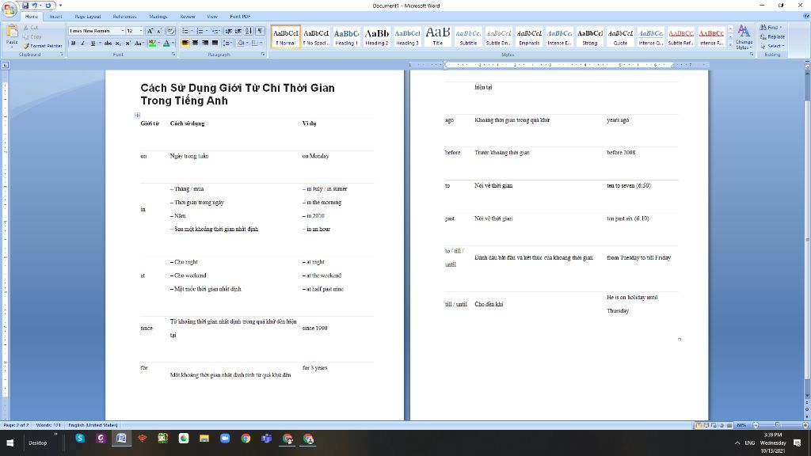Image resolution: width=811 pixels, height=456 pixels.
Task: Switch to the View tab
Action: [x=212, y=17]
